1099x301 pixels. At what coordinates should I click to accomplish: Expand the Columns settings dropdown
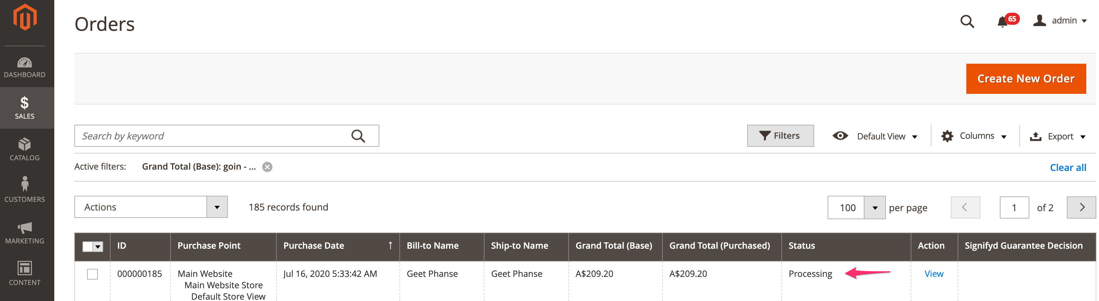[x=974, y=136]
